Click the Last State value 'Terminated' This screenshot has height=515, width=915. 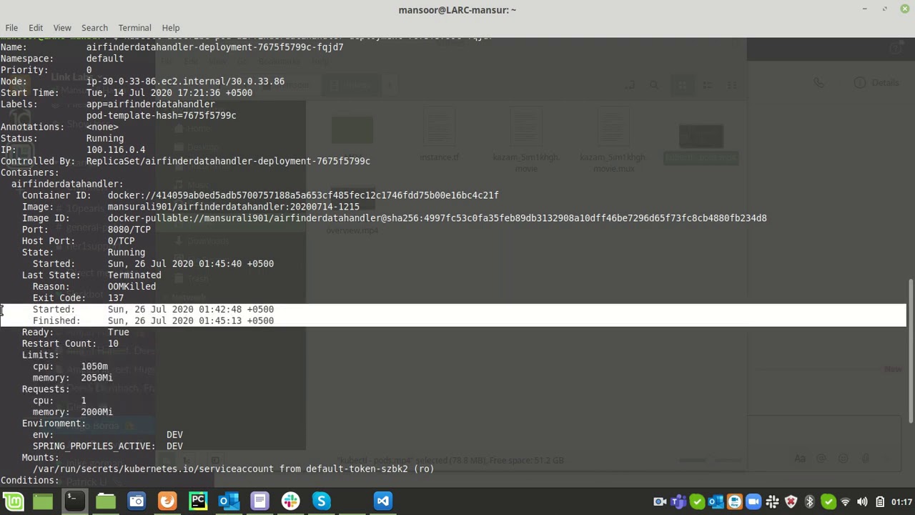pyautogui.click(x=134, y=275)
